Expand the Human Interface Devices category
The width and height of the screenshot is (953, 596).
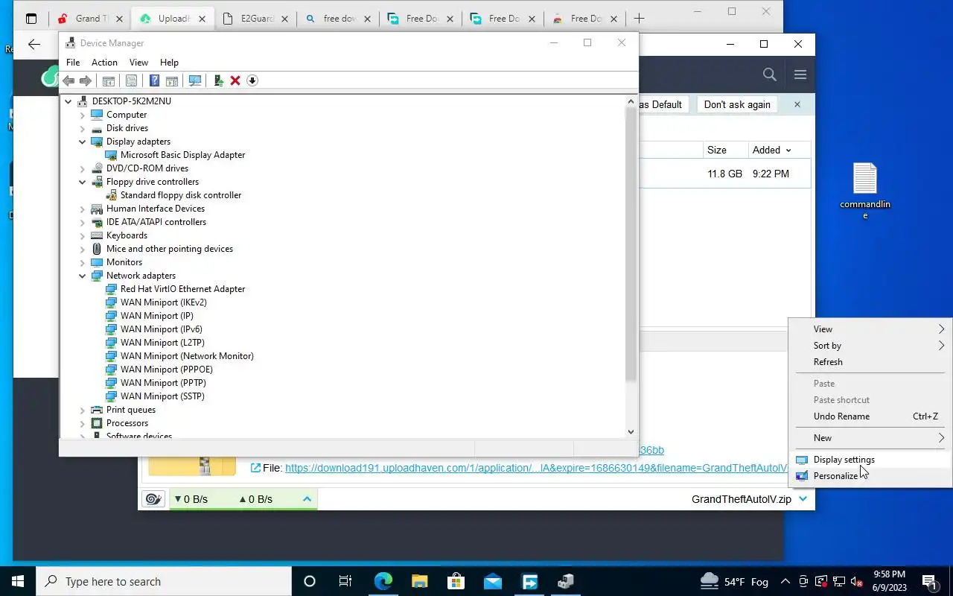point(83,209)
